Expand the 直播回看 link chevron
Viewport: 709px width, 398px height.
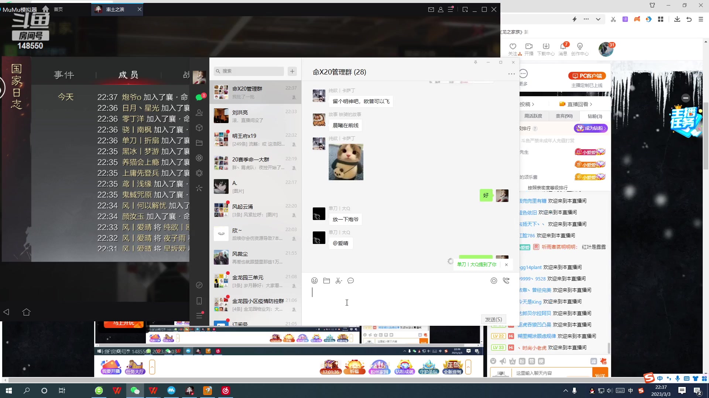tap(591, 104)
